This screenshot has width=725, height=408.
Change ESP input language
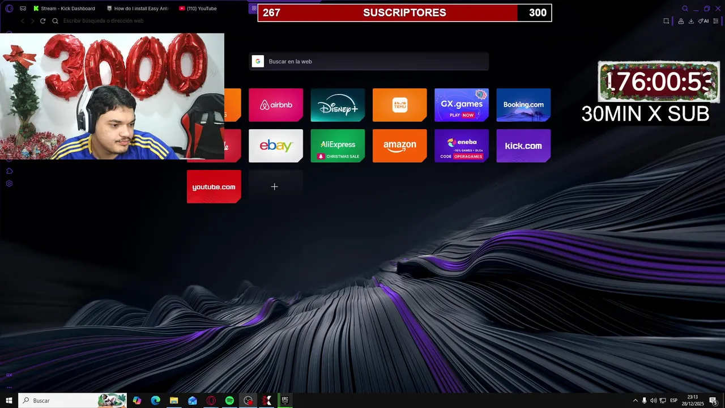tap(674, 401)
